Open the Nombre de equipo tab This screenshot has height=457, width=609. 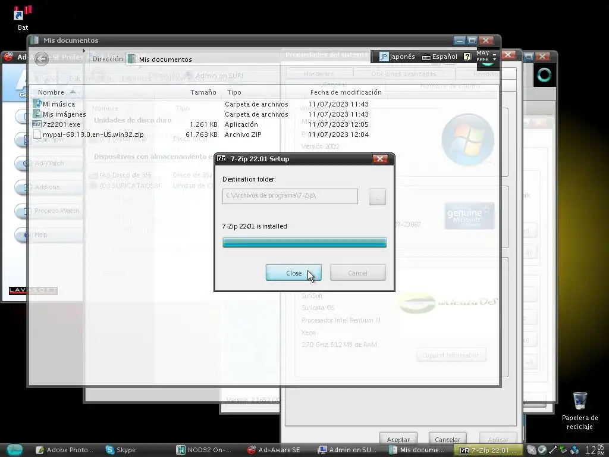pos(450,86)
